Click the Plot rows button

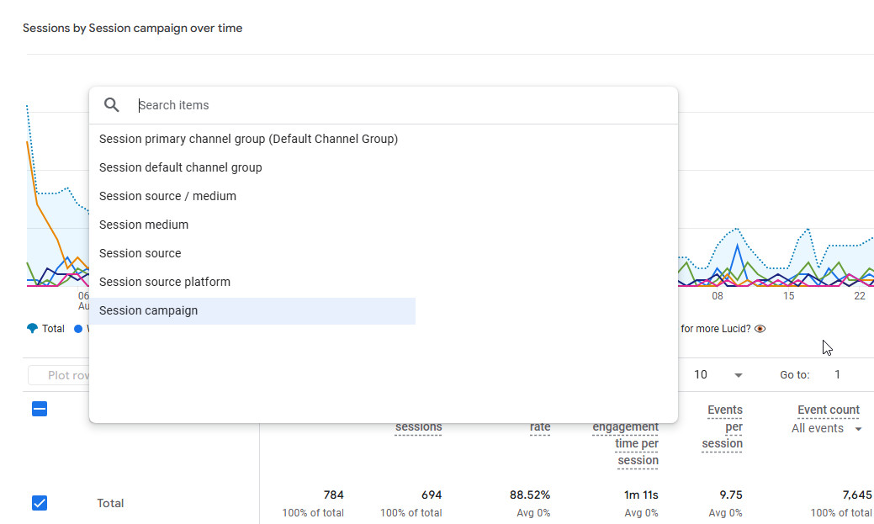(x=59, y=375)
